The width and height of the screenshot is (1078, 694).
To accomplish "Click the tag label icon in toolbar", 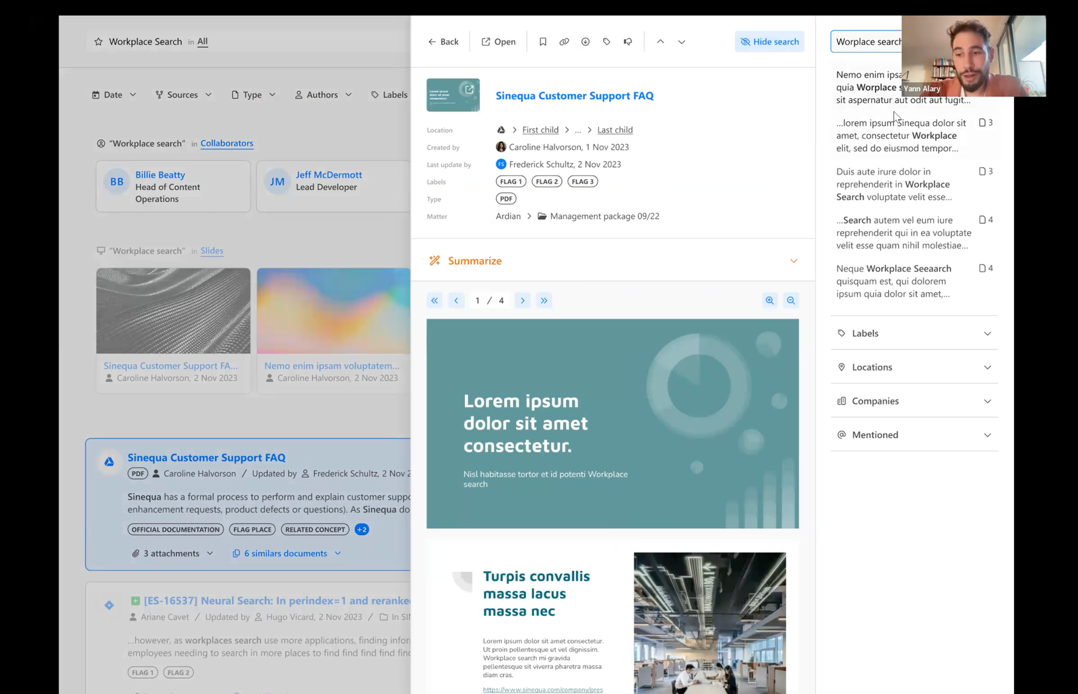I will (x=606, y=42).
